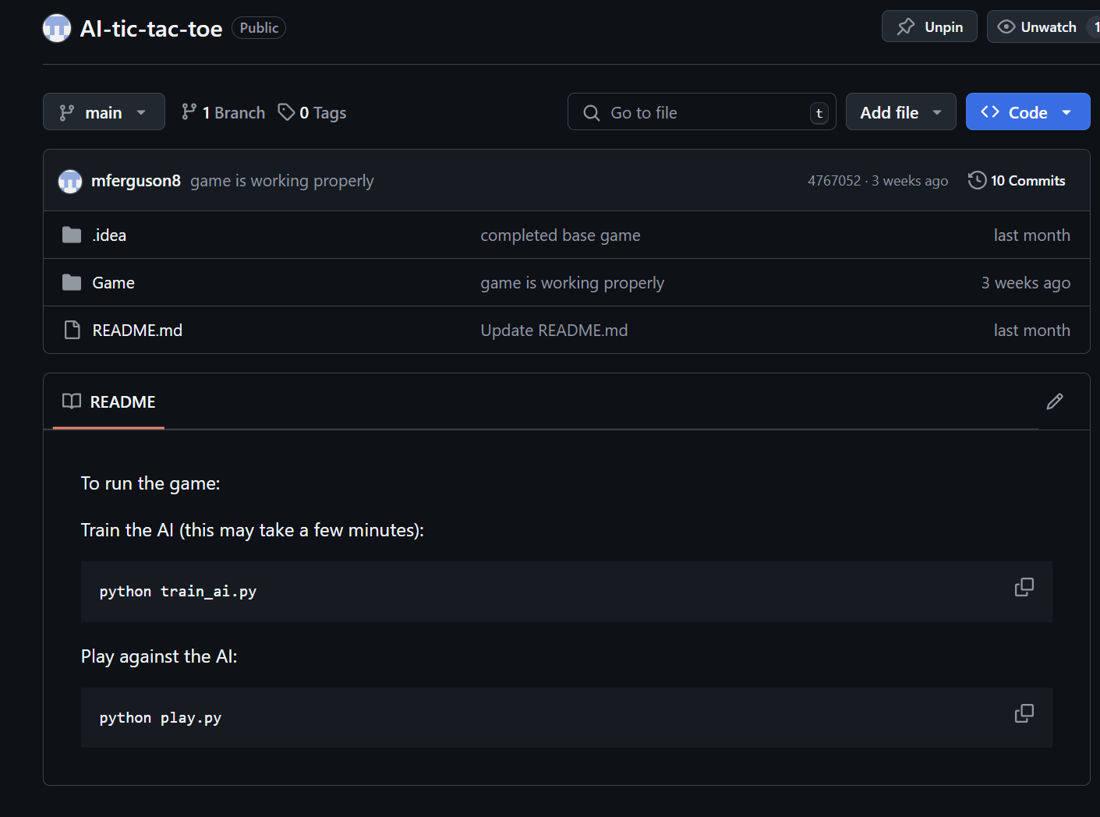Open the green Code dropdown
Screen dimensions: 1100x817
click(1027, 112)
